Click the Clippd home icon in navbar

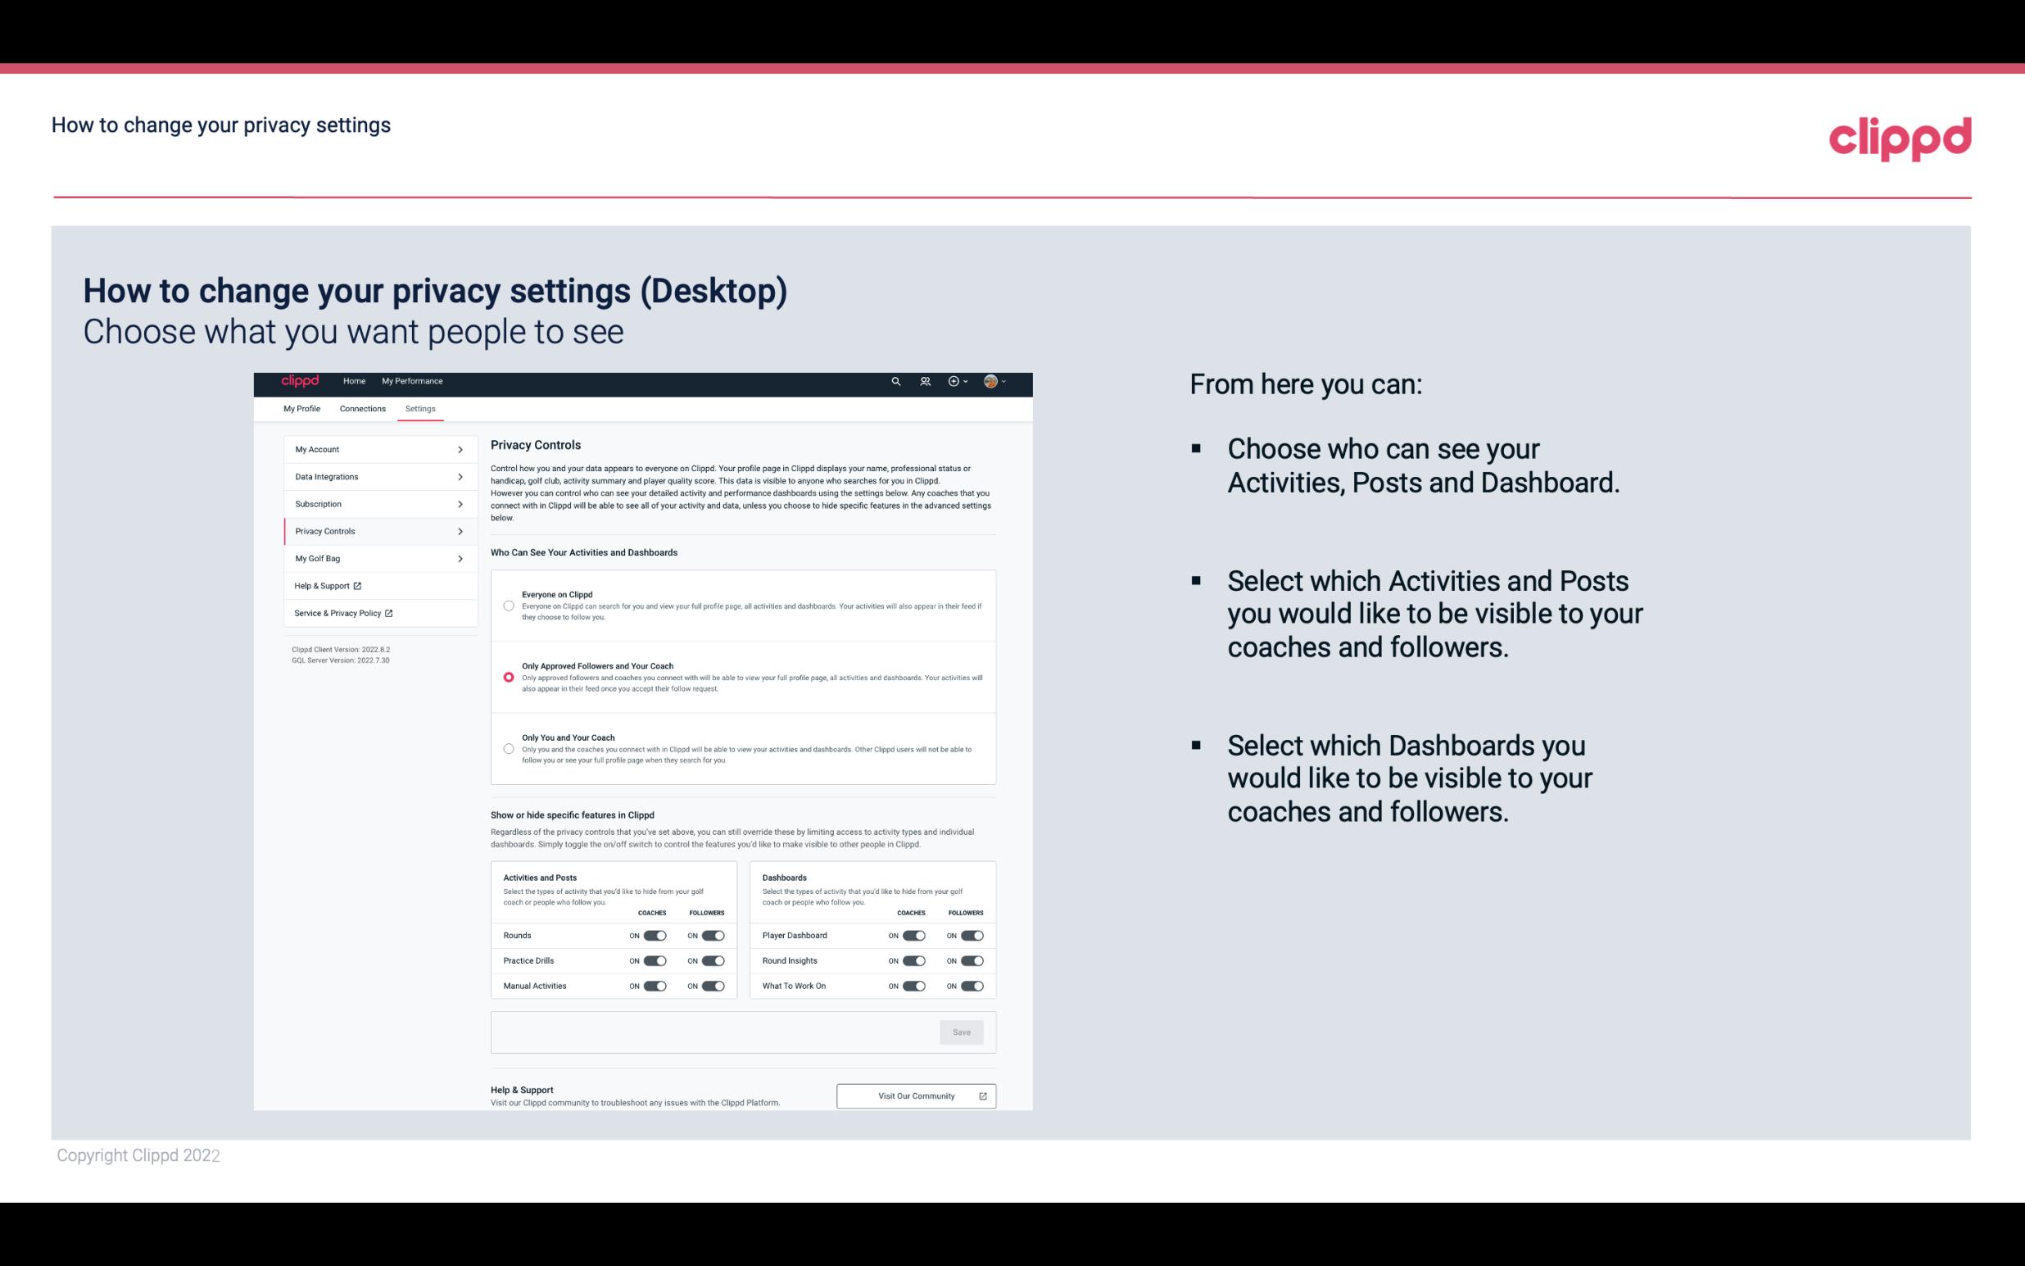299,381
